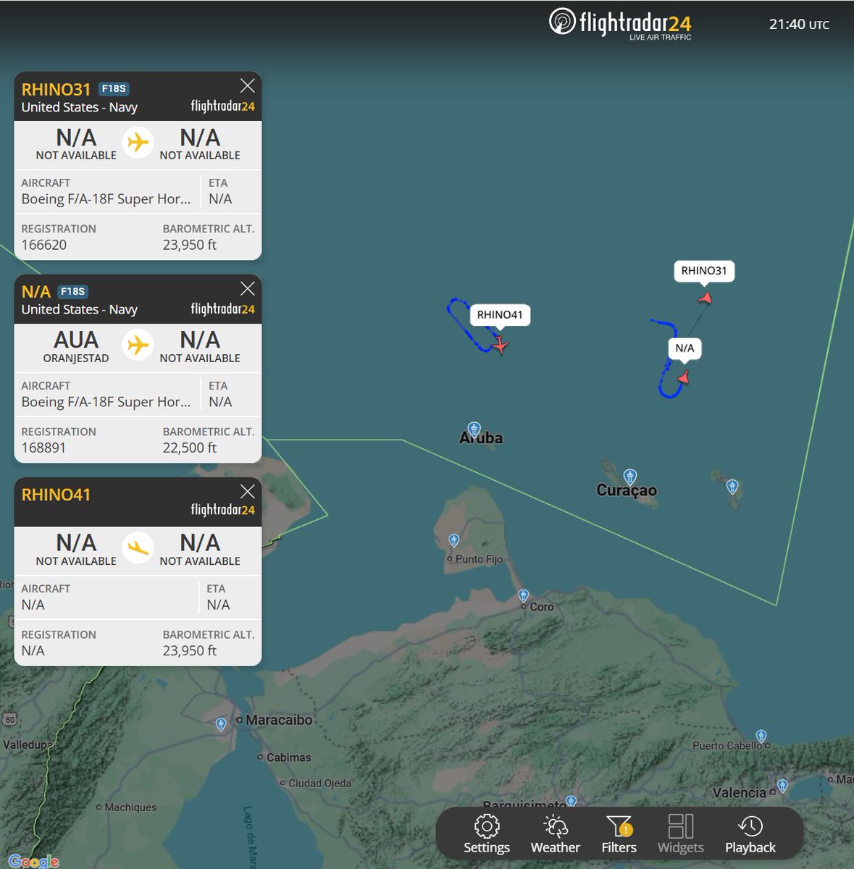Select the RHINO31 aircraft icon on map
This screenshot has height=869, width=854.
point(705,298)
